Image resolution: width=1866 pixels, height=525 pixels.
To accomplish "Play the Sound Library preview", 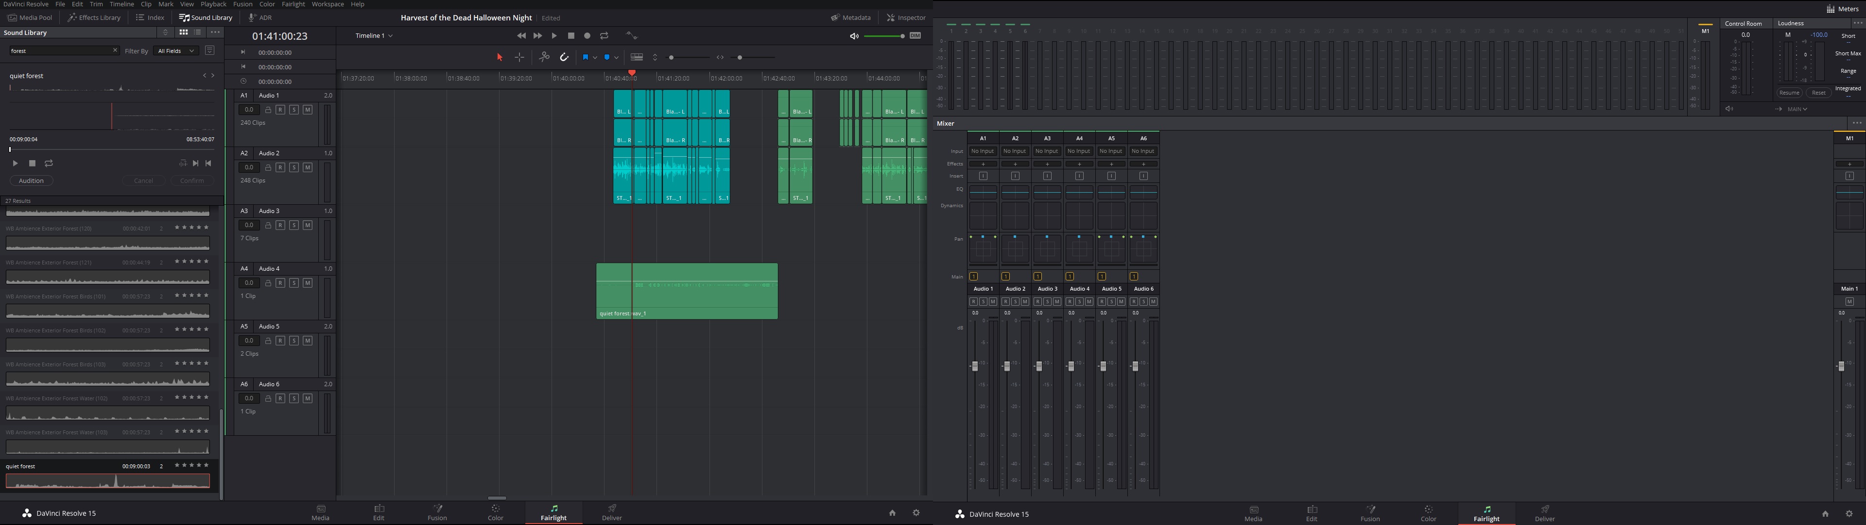I will pyautogui.click(x=15, y=164).
